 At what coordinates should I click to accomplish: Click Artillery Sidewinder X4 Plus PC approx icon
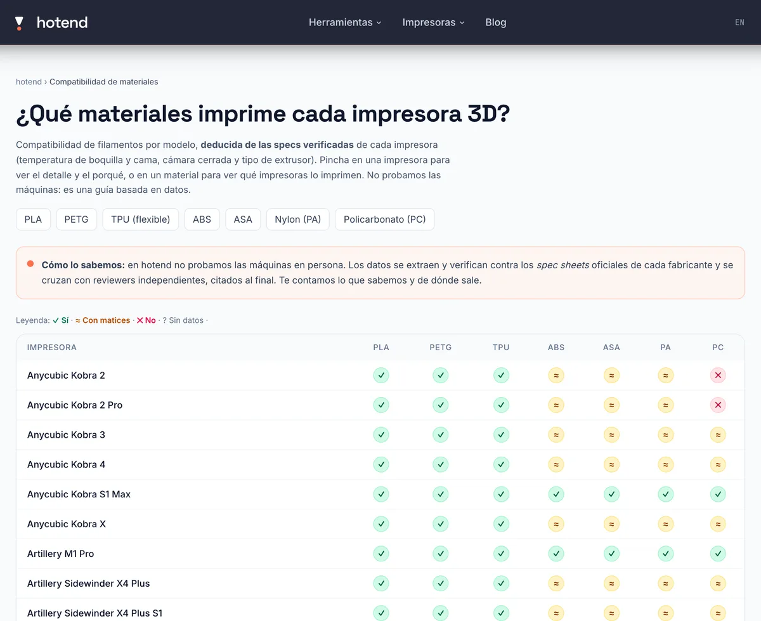[x=718, y=584]
